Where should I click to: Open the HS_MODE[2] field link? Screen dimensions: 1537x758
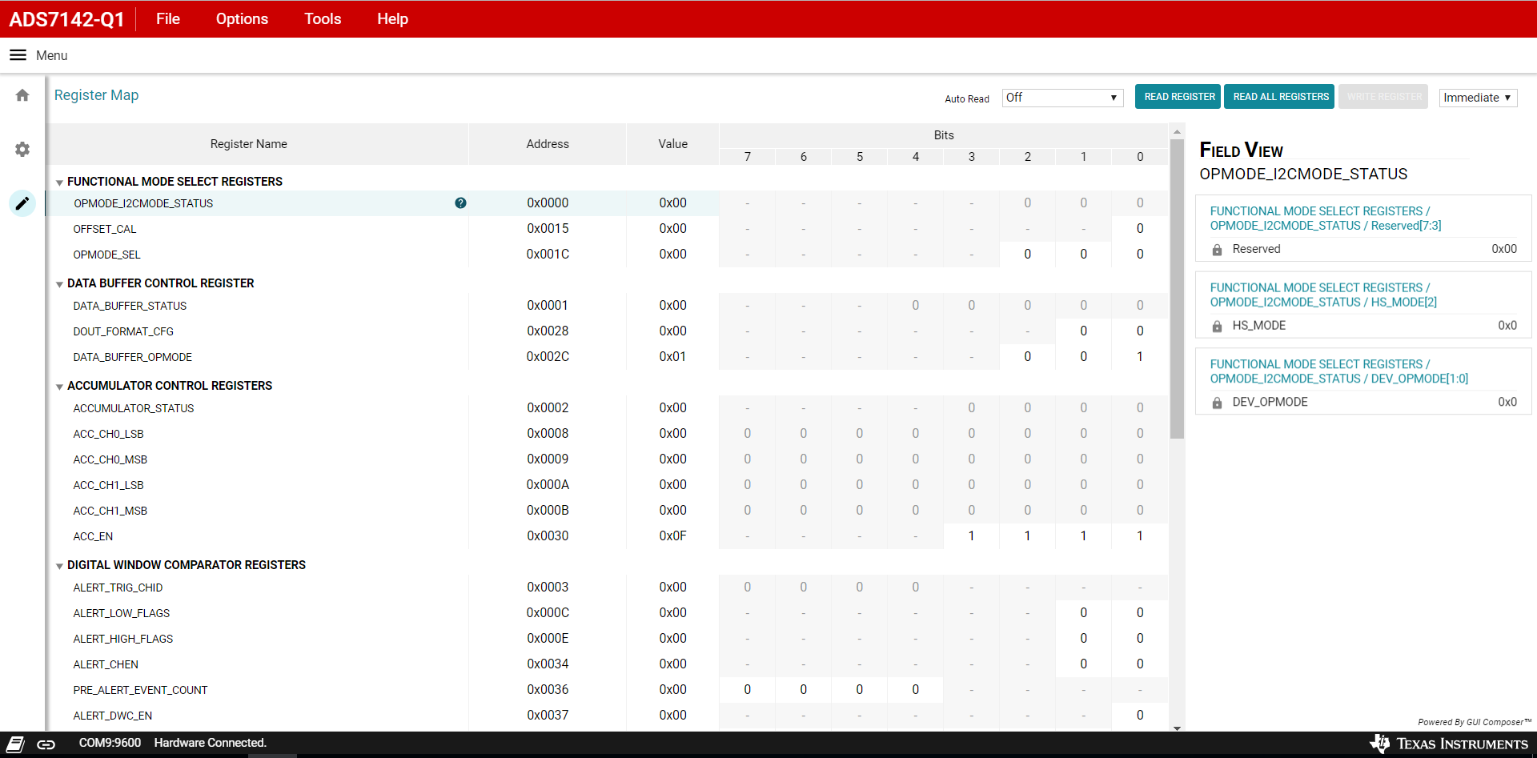1323,295
